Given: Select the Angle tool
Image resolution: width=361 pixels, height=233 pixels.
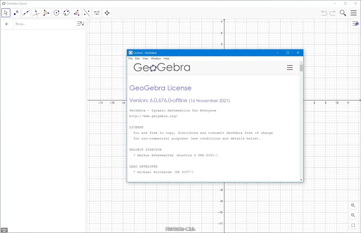Looking at the screenshot, I should pyautogui.click(x=77, y=13).
